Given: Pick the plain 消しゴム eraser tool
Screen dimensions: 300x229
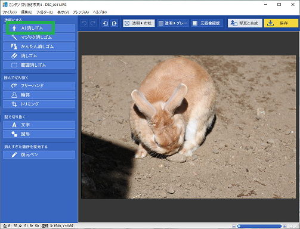Looking at the screenshot, I should [x=39, y=56].
